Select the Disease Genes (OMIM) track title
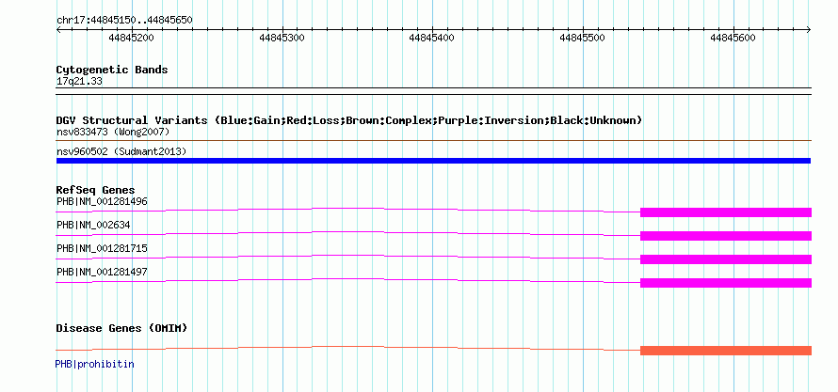 121,328
